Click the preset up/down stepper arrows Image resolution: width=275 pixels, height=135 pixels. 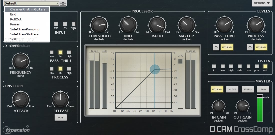point(63,3)
